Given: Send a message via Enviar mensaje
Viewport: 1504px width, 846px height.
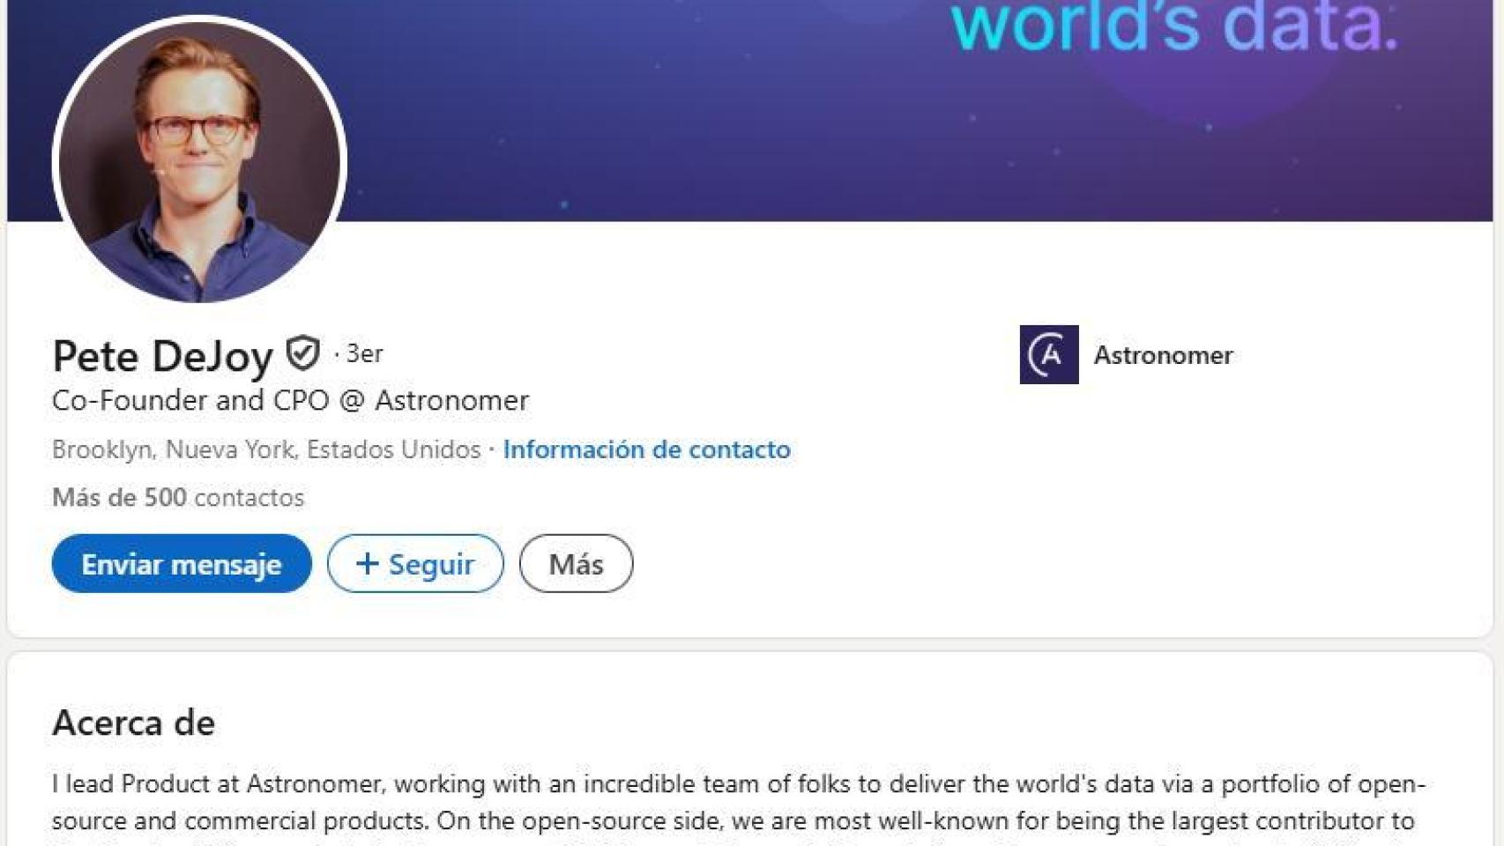Looking at the screenshot, I should coord(180,564).
